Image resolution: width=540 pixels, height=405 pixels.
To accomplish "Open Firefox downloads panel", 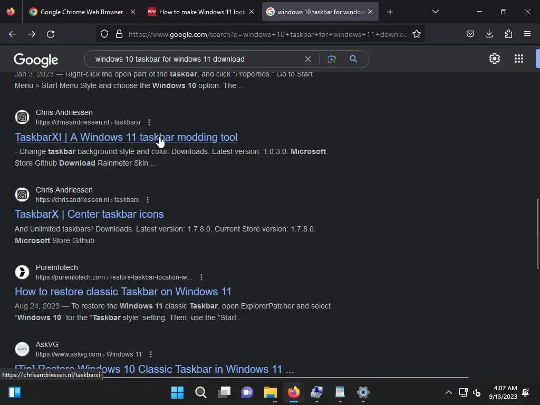I will tap(489, 34).
